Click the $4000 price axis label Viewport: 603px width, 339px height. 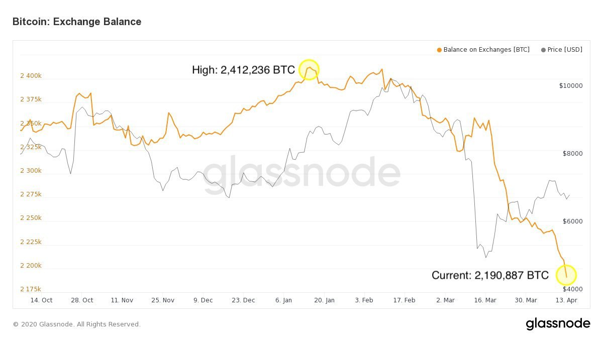572,289
